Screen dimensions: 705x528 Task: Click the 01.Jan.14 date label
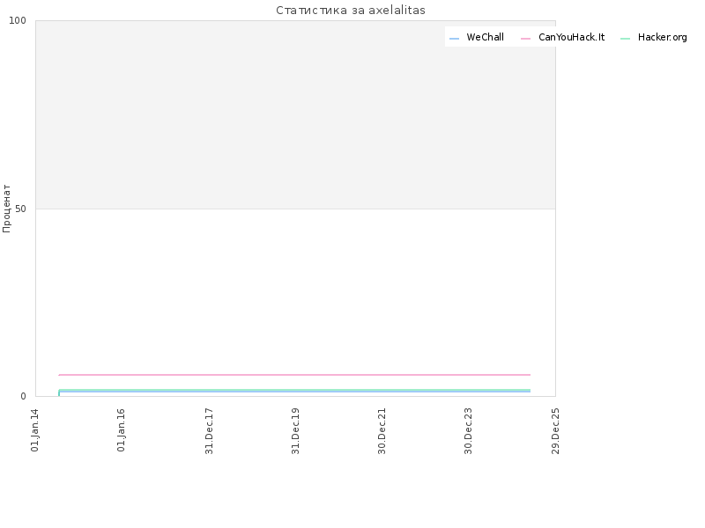click(35, 430)
